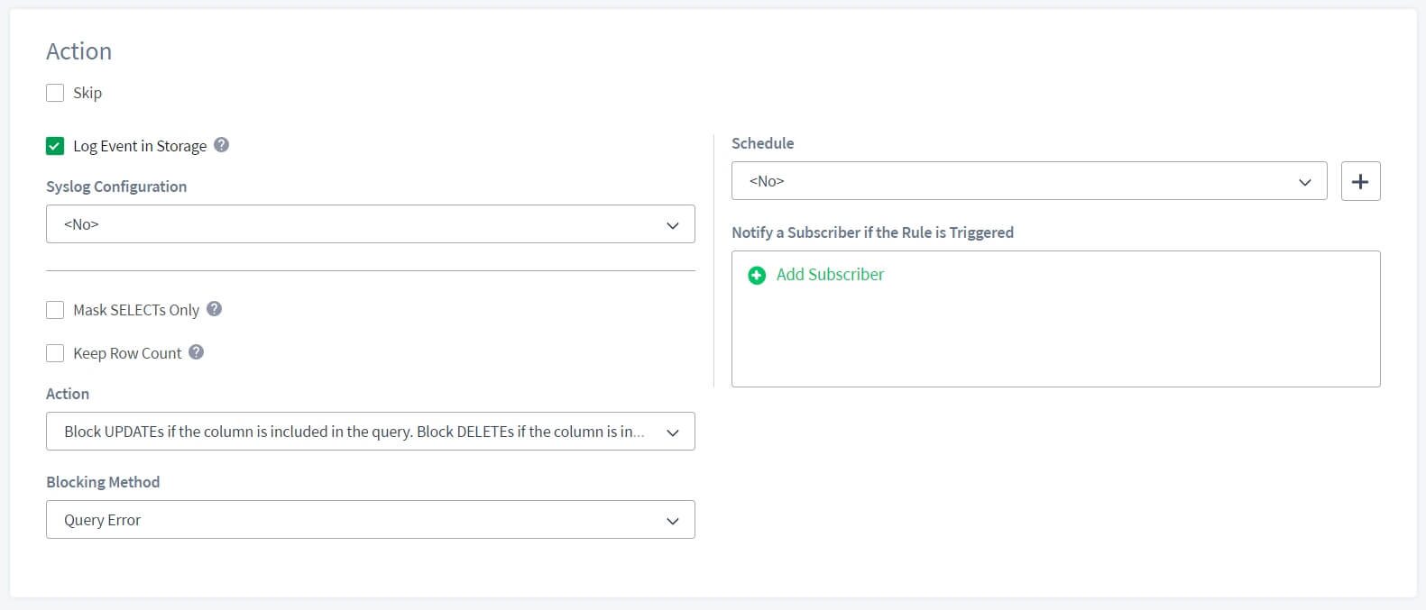Click the chevron arrow in Blocking Method field
Screen dimensions: 1426x610
(672, 521)
